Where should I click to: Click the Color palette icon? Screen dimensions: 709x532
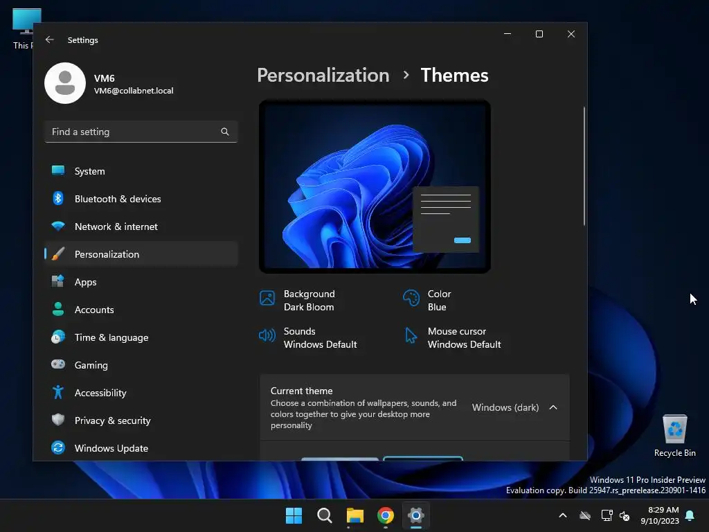click(411, 298)
